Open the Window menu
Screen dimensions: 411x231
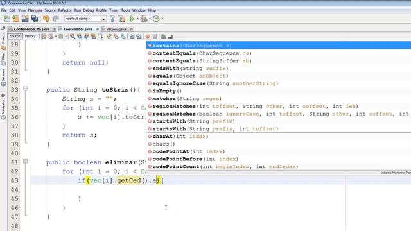point(139,10)
